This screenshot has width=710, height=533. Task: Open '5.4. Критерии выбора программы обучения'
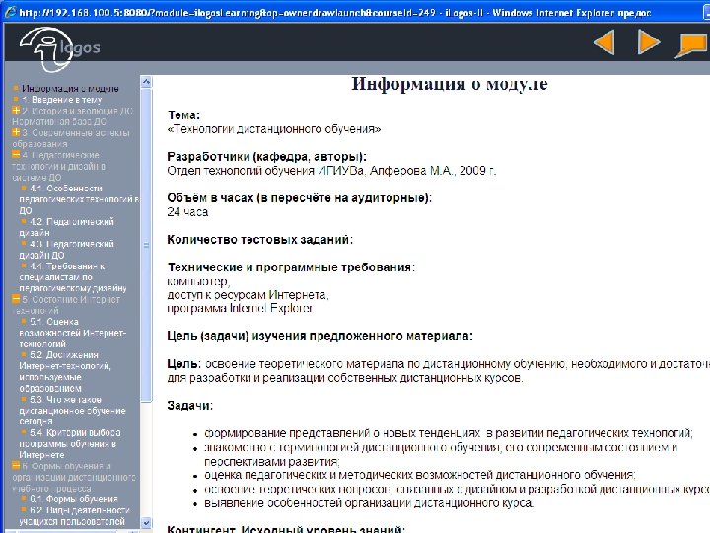coord(70,443)
